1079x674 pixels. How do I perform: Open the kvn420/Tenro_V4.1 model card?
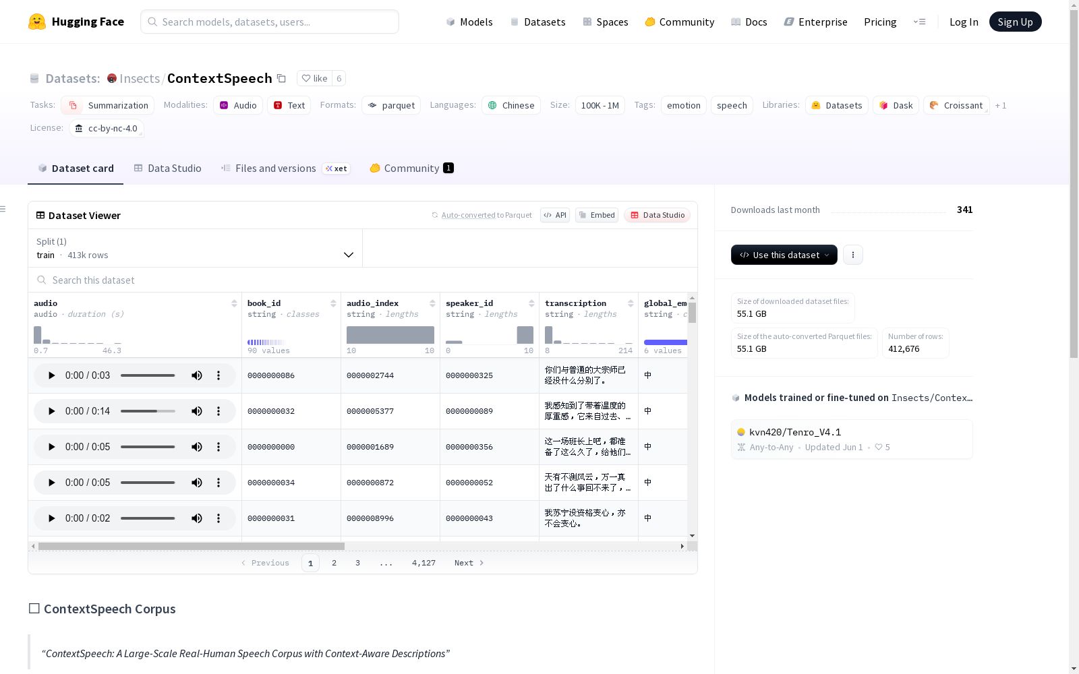[x=852, y=439]
